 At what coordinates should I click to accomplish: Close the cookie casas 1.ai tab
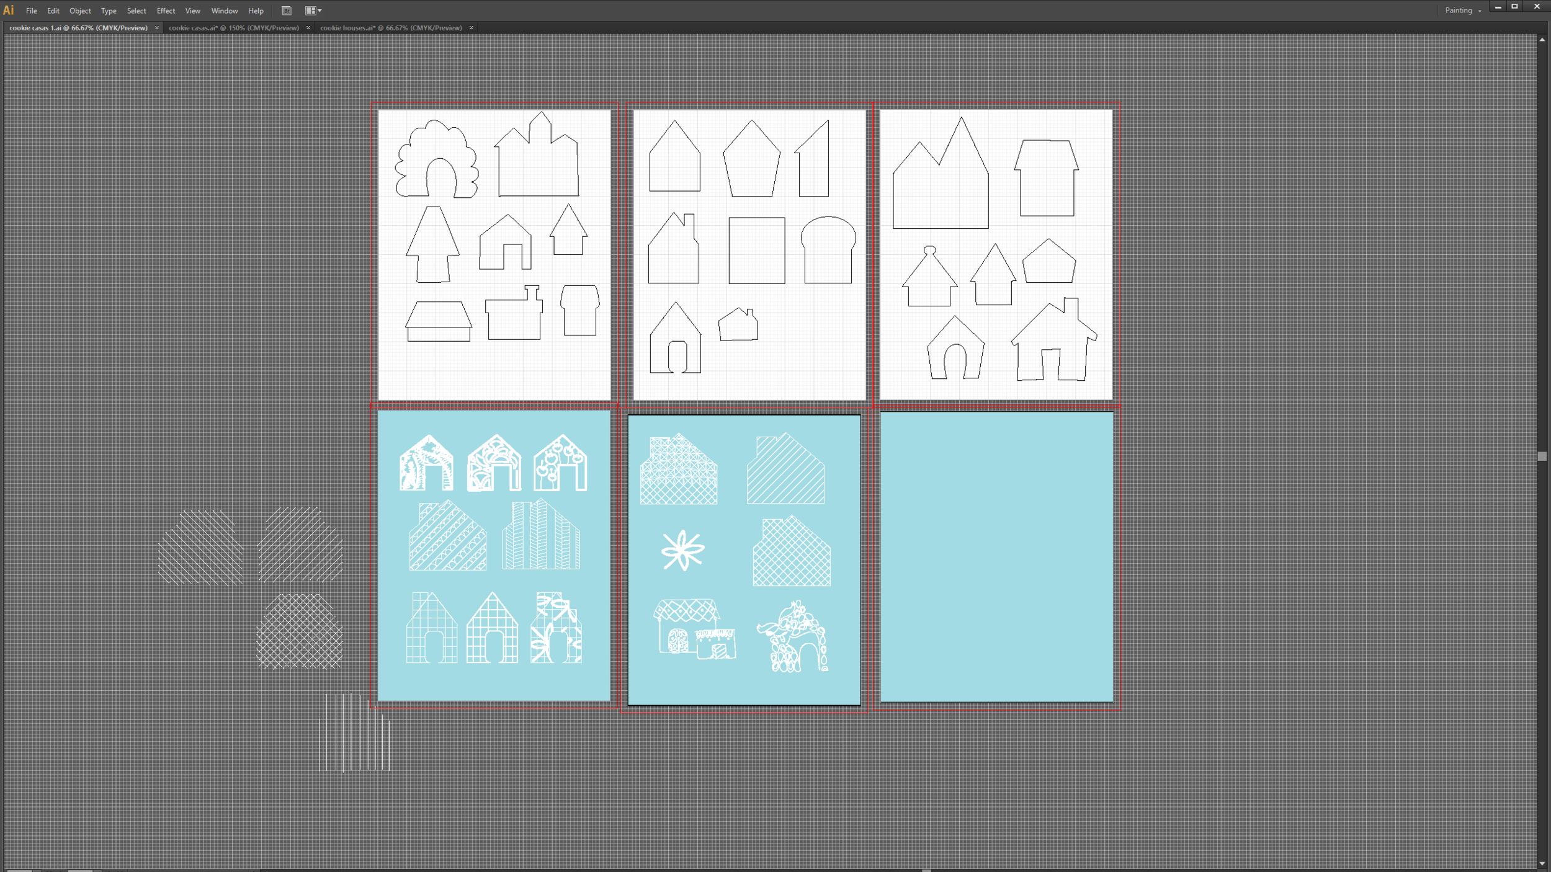tap(157, 28)
